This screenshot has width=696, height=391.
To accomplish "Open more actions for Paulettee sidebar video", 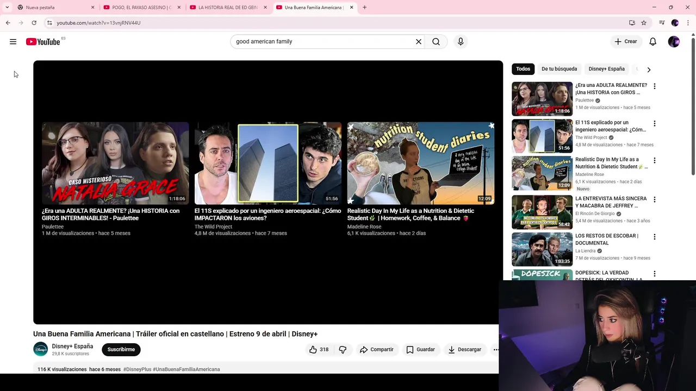I will point(654,86).
